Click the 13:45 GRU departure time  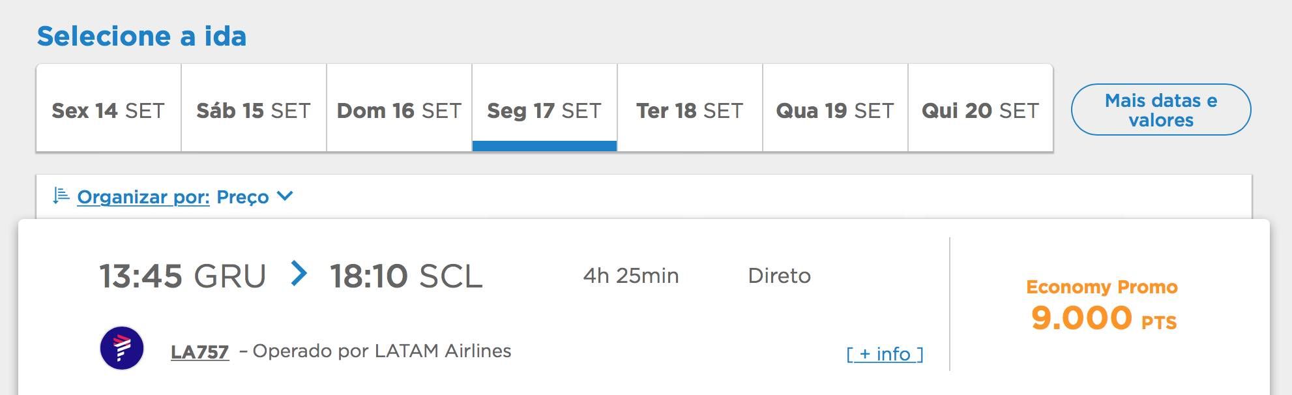tap(183, 276)
